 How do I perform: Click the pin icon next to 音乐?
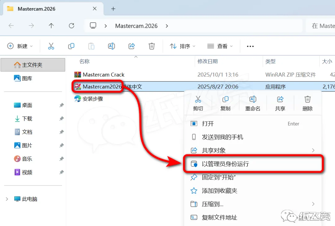[x=61, y=159]
